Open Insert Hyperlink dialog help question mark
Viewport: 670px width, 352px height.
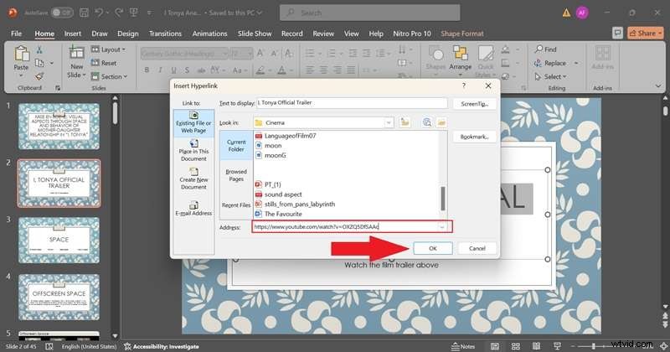464,85
